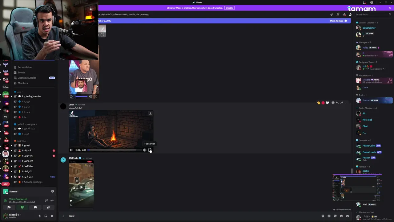The width and height of the screenshot is (394, 222).
Task: Toggle volume on the top video
Action: click(90, 97)
